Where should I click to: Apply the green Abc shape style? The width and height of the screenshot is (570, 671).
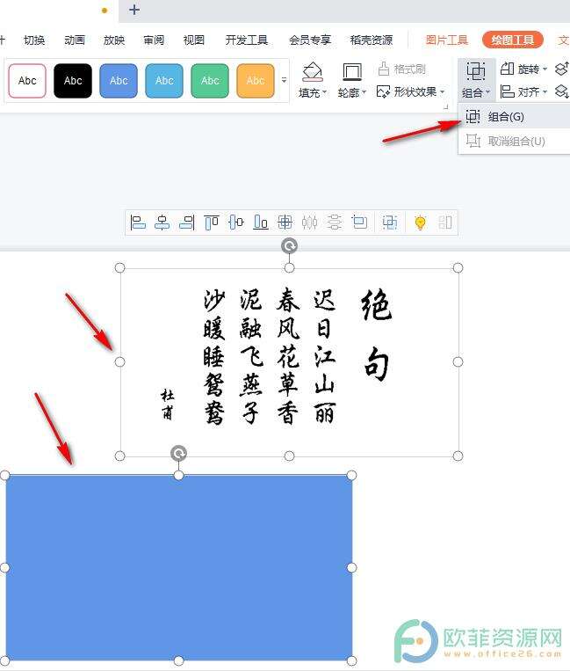tap(210, 80)
